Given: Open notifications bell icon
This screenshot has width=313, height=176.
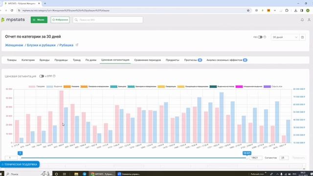Looking at the screenshot, I should (302, 20).
